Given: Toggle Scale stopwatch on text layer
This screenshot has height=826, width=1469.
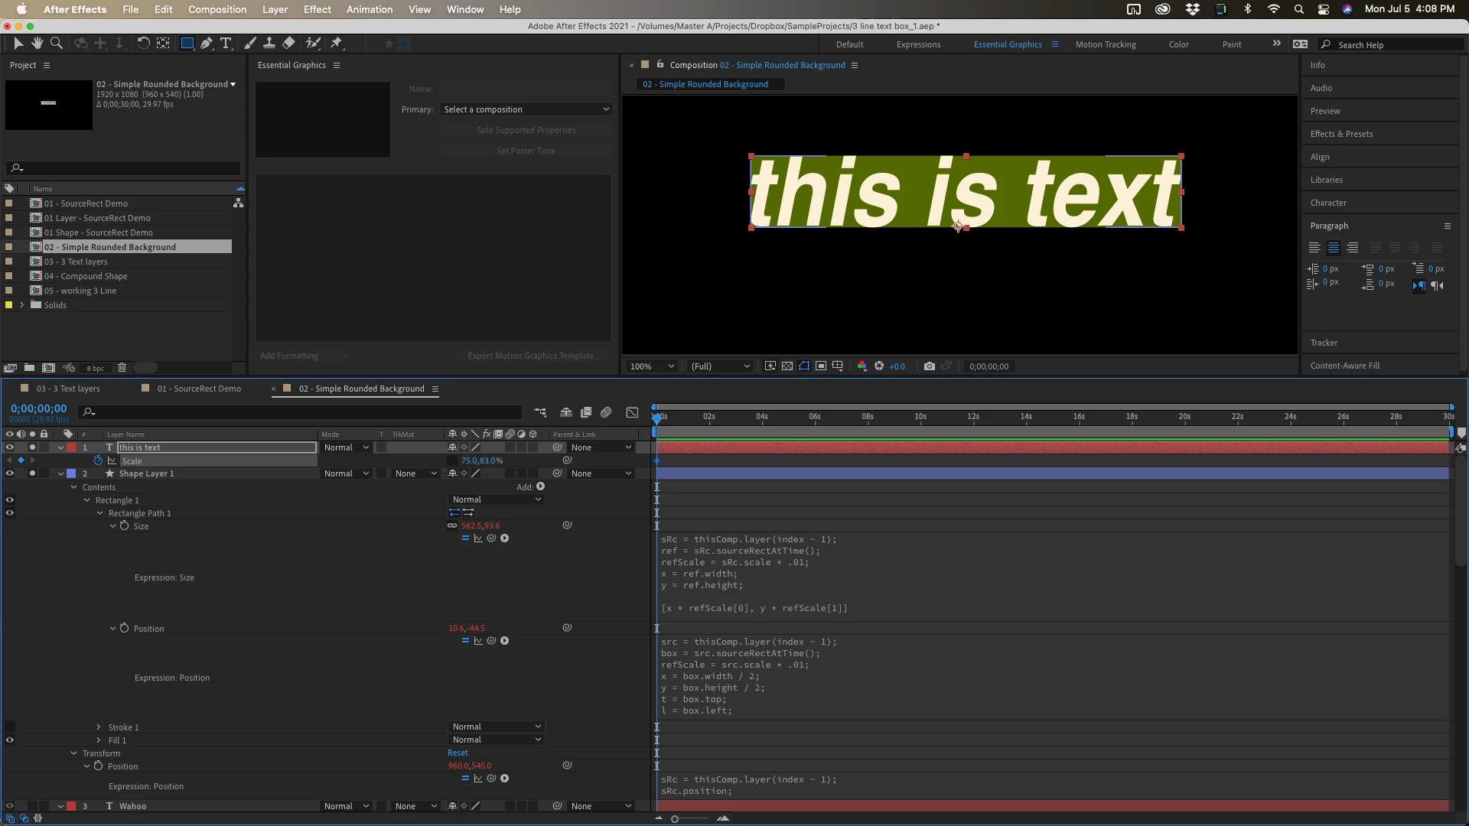Looking at the screenshot, I should click(x=98, y=460).
